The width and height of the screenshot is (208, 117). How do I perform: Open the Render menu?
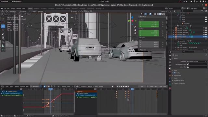[x=13, y=8]
